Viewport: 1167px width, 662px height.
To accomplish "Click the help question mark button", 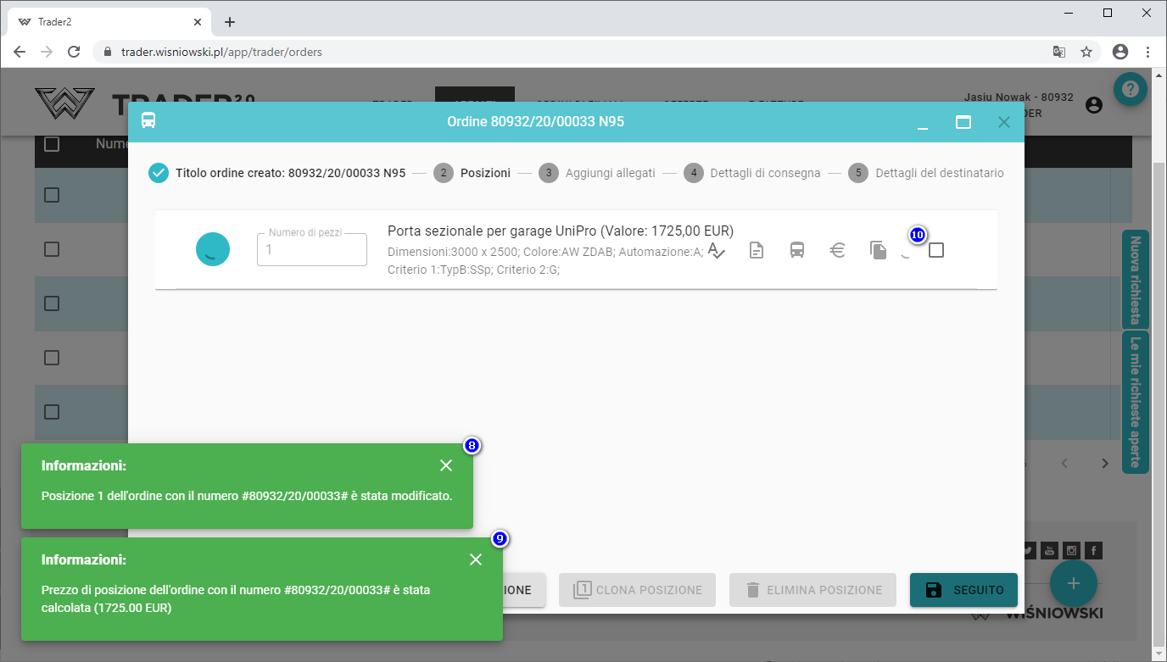I will point(1131,88).
